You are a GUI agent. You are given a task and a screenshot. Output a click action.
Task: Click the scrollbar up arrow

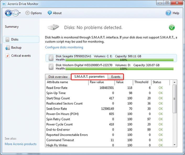175,82
